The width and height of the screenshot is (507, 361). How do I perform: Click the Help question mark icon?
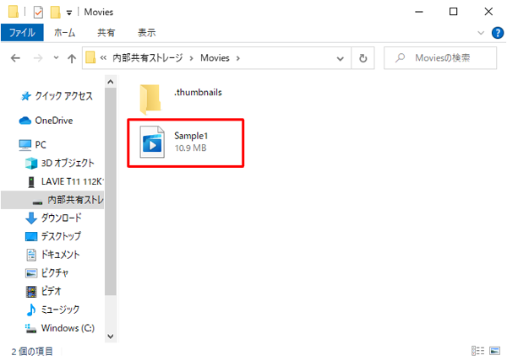(498, 33)
